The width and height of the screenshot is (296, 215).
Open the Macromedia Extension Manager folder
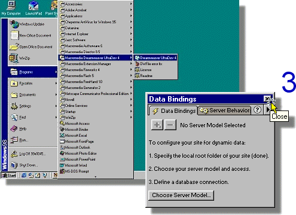tap(96, 64)
